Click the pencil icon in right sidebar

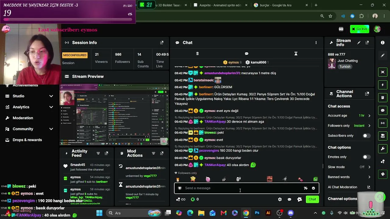(x=383, y=55)
